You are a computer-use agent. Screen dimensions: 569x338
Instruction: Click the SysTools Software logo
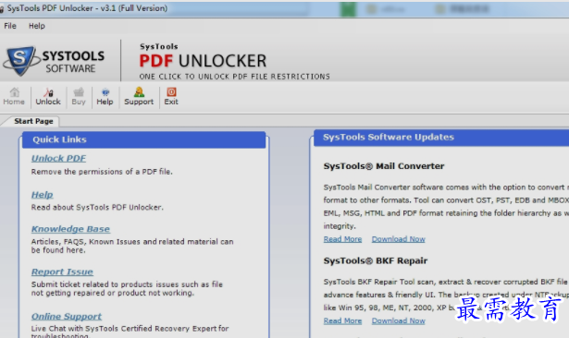(55, 61)
